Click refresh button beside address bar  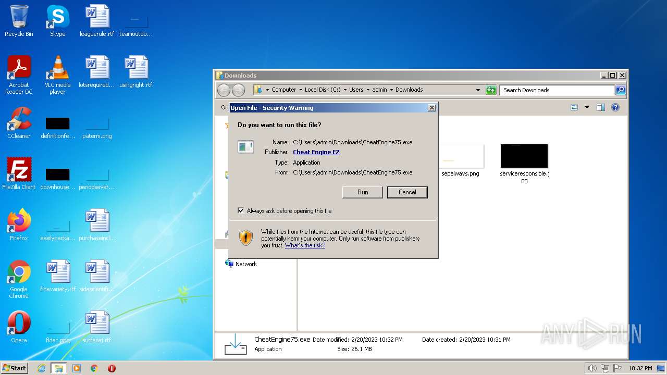pos(491,90)
